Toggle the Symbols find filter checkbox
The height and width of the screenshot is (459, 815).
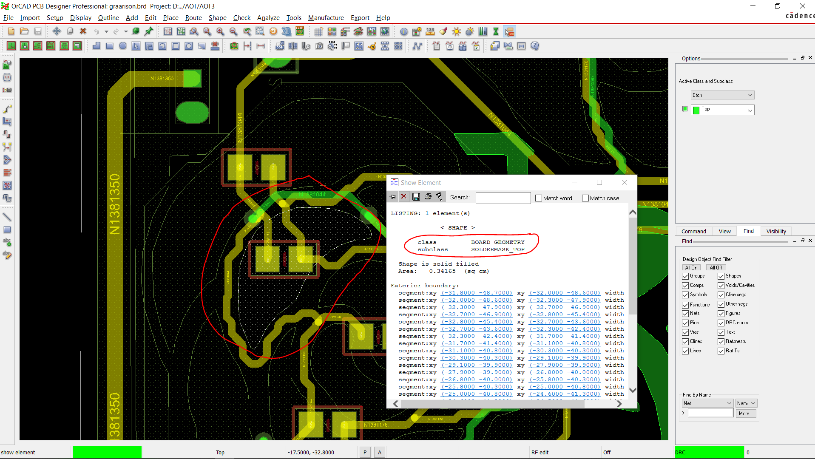pos(685,295)
